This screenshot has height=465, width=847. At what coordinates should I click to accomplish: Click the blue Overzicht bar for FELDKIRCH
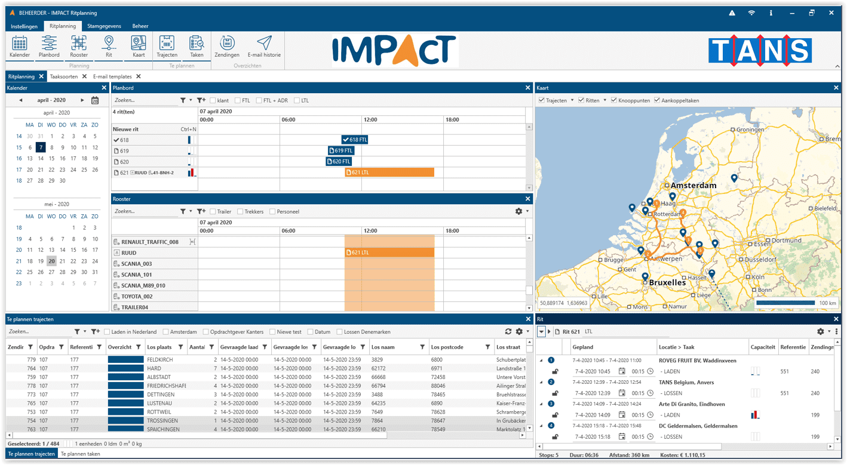[x=125, y=360]
